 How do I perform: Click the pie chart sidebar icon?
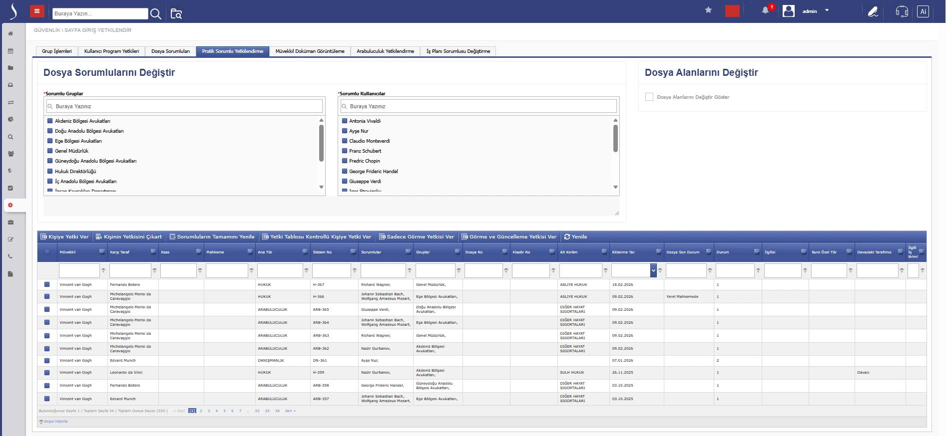[x=10, y=119]
